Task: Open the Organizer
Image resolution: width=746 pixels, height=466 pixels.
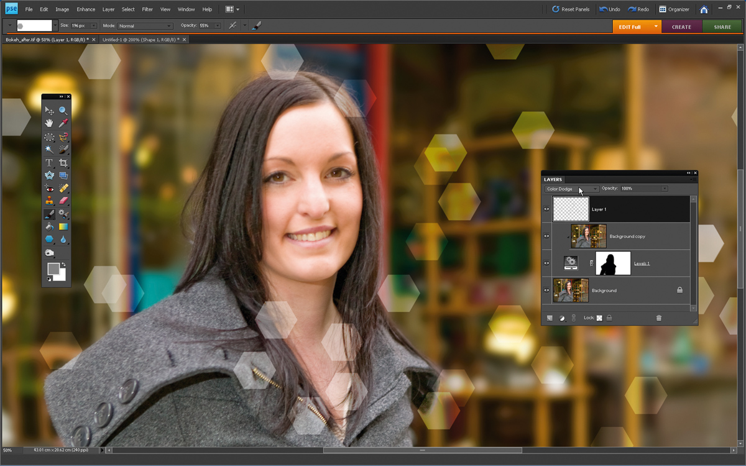Action: tap(675, 9)
